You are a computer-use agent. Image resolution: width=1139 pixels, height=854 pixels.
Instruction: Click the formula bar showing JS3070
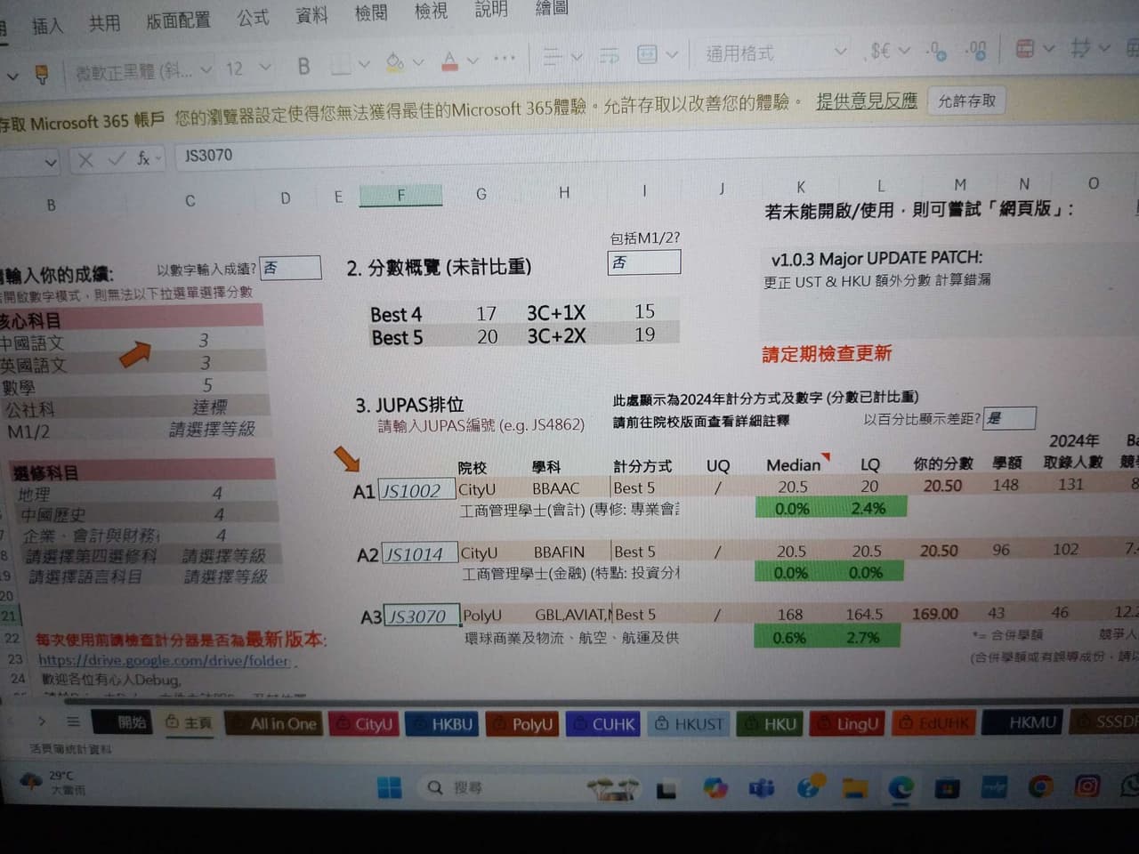pyautogui.click(x=623, y=154)
